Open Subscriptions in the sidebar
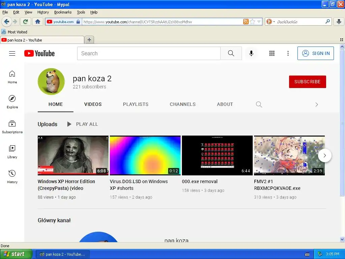345x259 pixels. click(12, 127)
